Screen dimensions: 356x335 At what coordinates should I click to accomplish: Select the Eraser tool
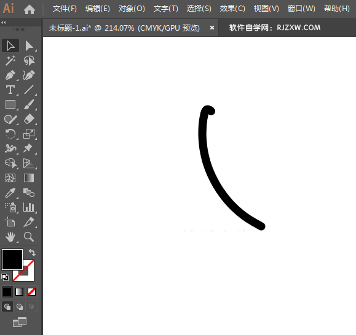pos(29,119)
